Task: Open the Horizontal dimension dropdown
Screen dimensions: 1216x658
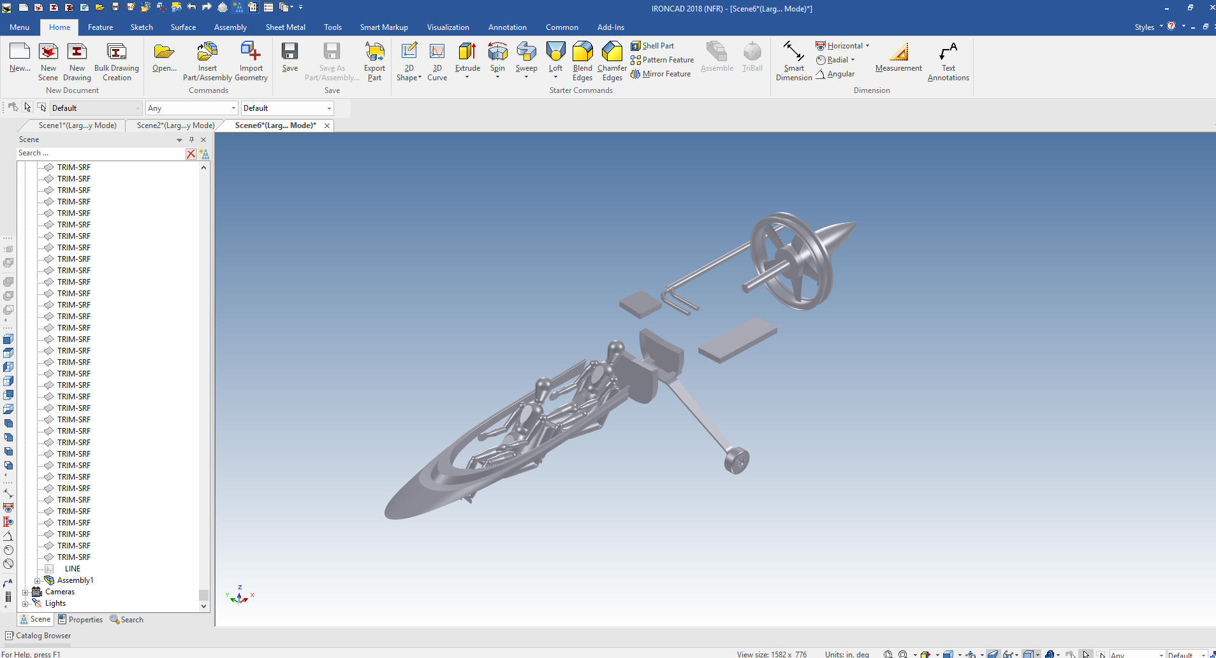Action: pos(867,46)
